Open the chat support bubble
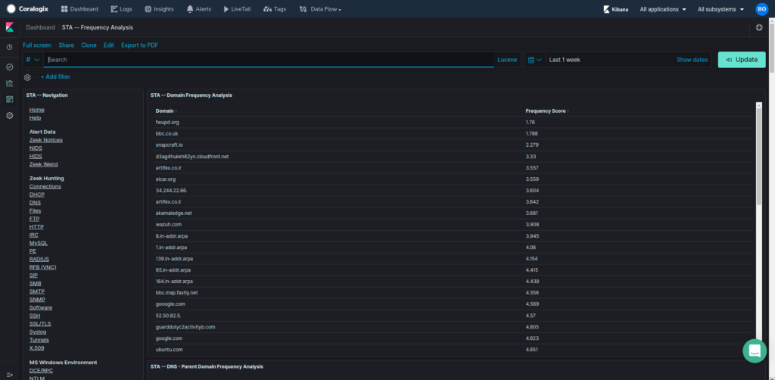Viewport: 775px width, 380px height. (755, 350)
